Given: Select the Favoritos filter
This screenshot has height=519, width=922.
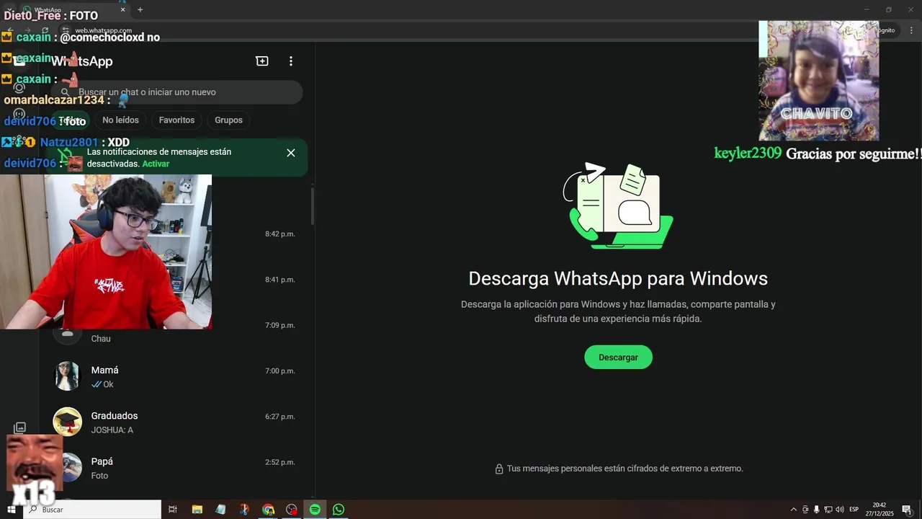Looking at the screenshot, I should (x=176, y=120).
